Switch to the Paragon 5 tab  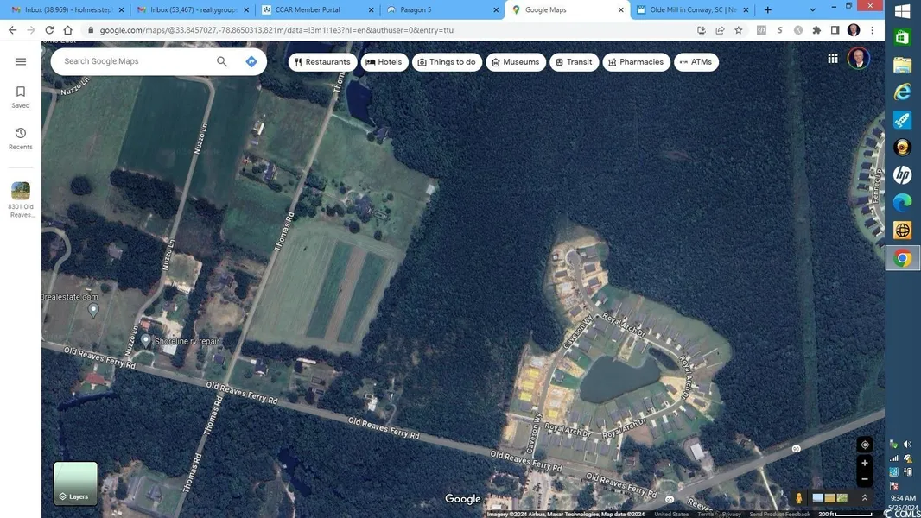click(x=441, y=9)
